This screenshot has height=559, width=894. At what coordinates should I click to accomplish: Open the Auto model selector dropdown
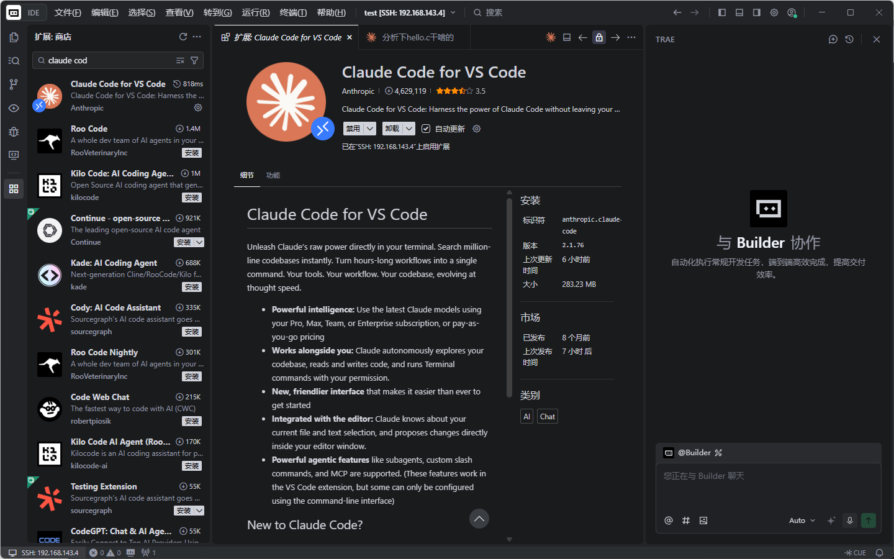[801, 520]
